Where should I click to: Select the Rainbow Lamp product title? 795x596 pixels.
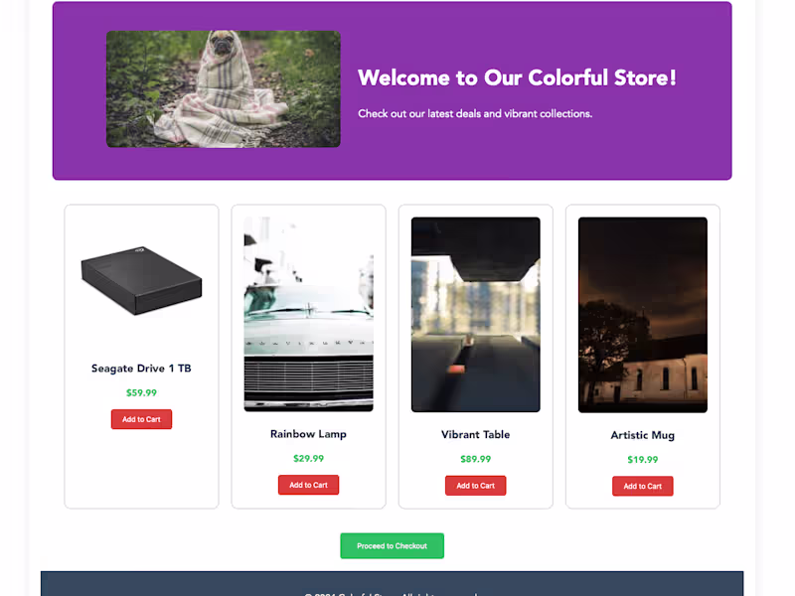(308, 434)
